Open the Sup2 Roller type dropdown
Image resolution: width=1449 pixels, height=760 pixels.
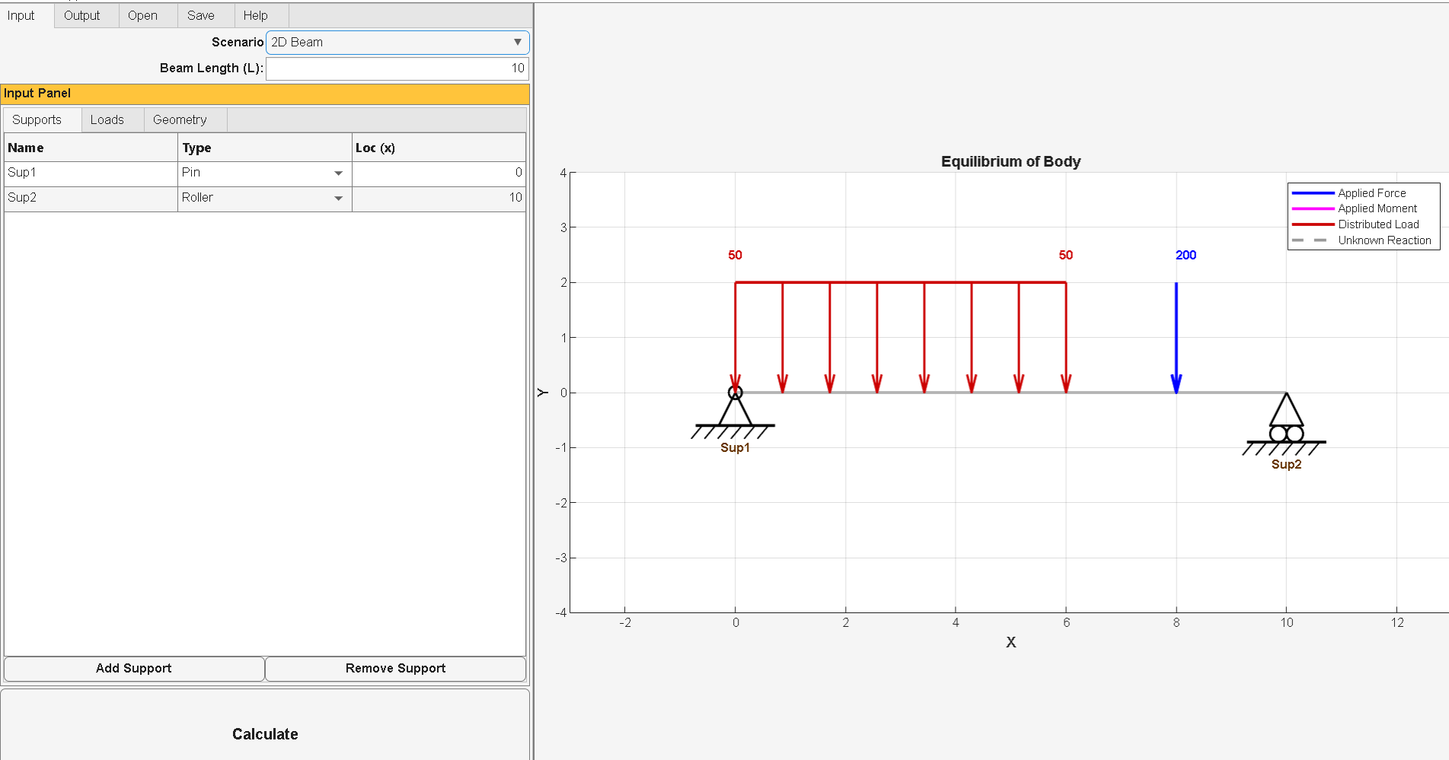(x=264, y=198)
